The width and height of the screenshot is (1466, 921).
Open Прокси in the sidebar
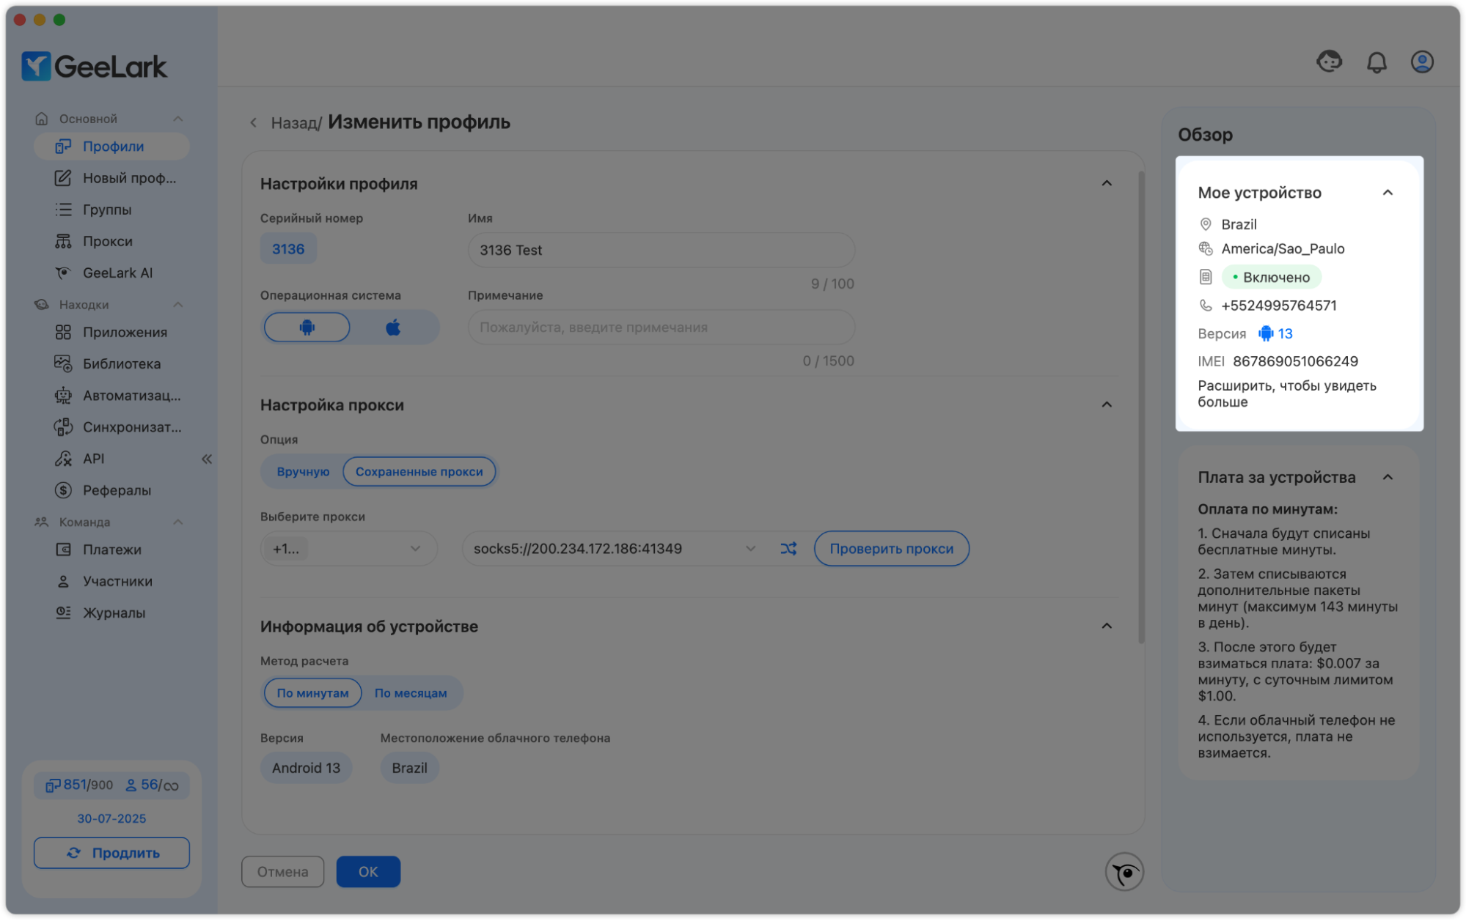107,241
